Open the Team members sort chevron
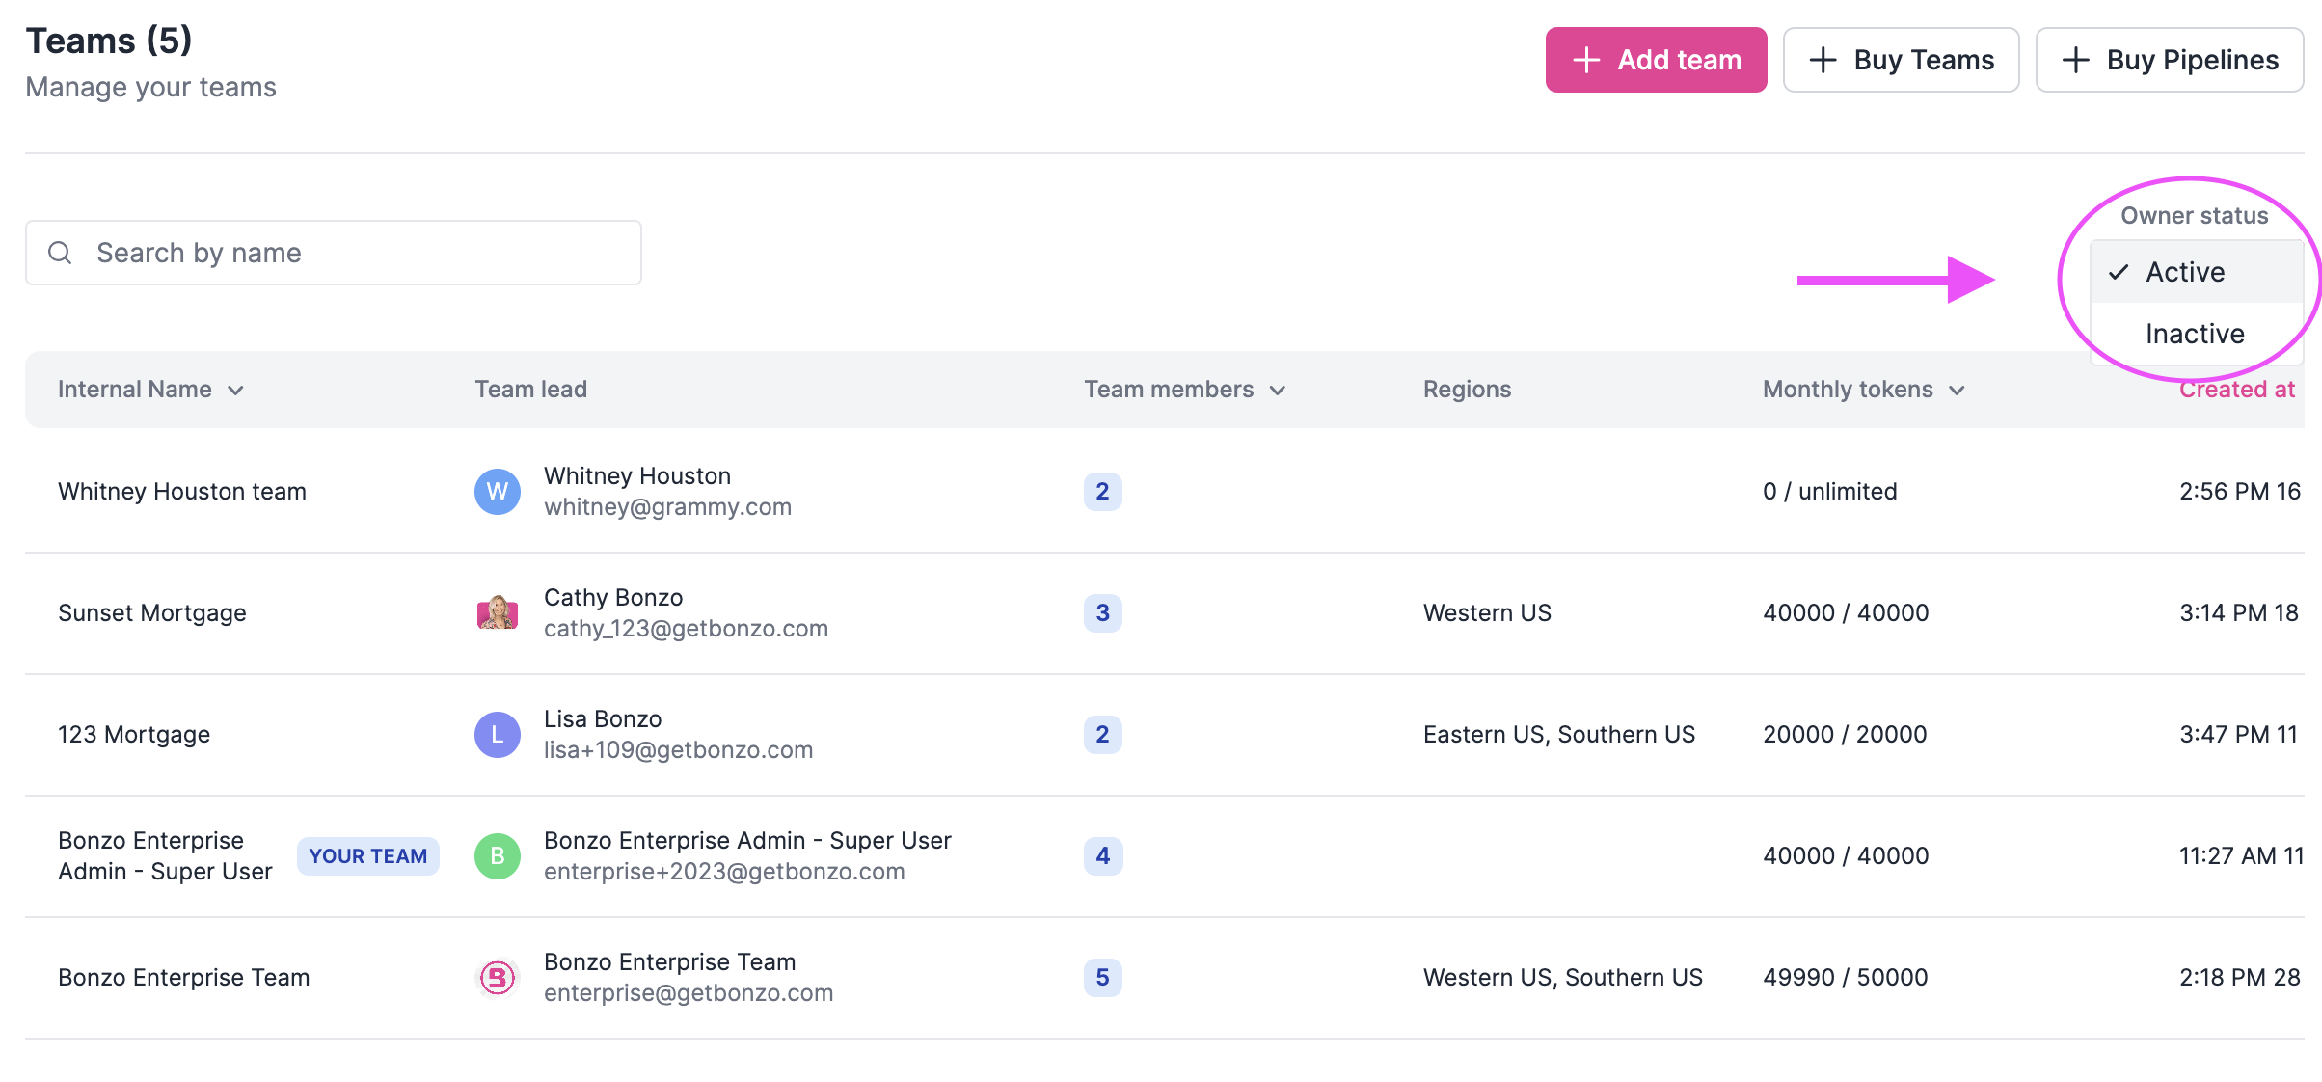Viewport: 2322px width, 1082px height. (1279, 391)
